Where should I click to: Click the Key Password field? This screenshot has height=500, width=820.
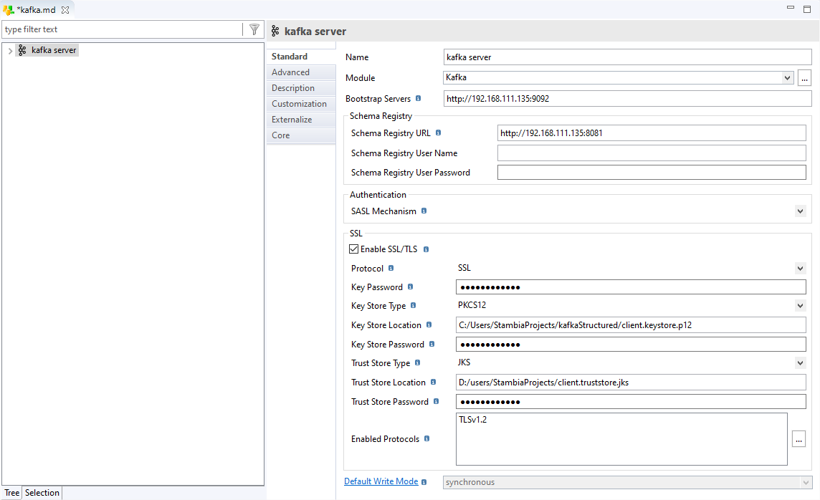coord(631,287)
